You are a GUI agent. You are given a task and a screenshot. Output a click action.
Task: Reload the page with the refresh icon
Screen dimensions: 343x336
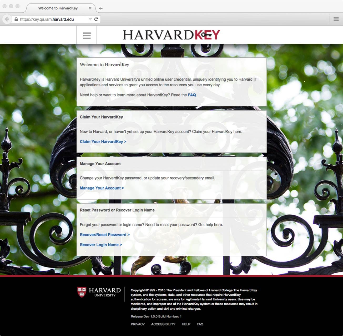coord(96,19)
